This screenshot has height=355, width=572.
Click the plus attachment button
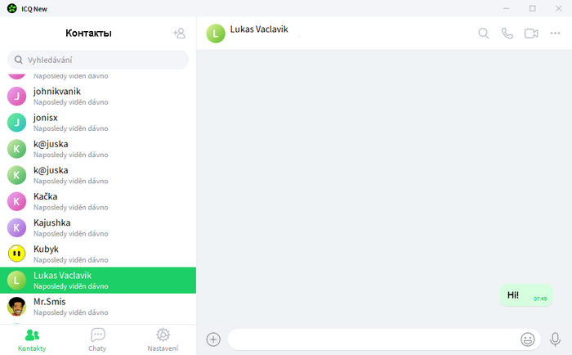[213, 339]
